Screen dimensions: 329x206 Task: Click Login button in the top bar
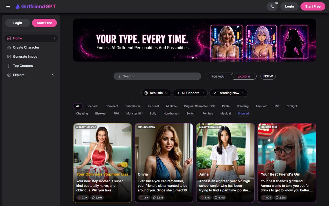(x=289, y=6)
